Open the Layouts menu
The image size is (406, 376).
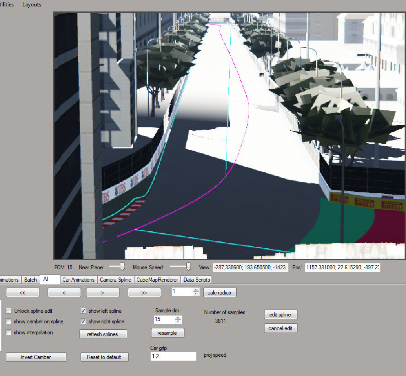click(32, 5)
